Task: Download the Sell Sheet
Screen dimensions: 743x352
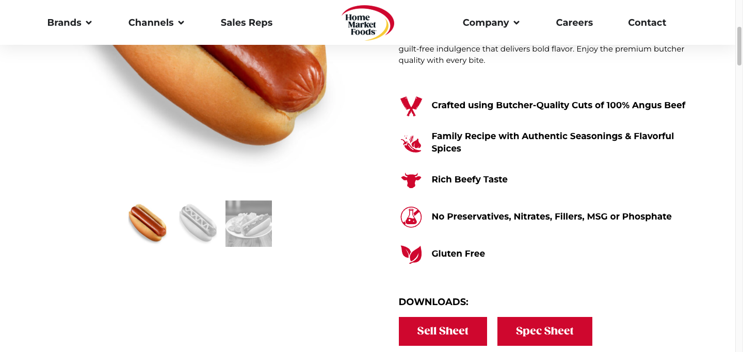Action: pyautogui.click(x=443, y=331)
